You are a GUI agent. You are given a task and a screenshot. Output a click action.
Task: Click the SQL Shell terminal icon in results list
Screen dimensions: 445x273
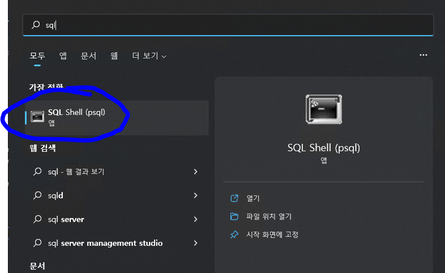pyautogui.click(x=37, y=117)
